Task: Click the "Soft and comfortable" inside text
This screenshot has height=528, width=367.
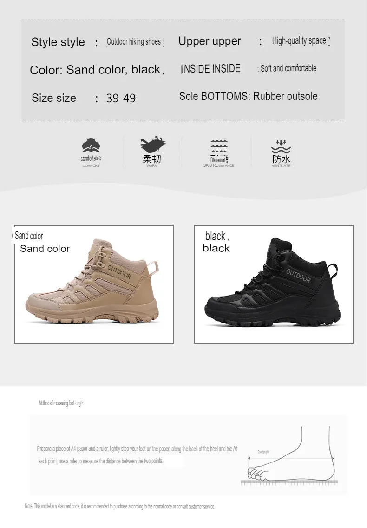Action: pos(288,68)
